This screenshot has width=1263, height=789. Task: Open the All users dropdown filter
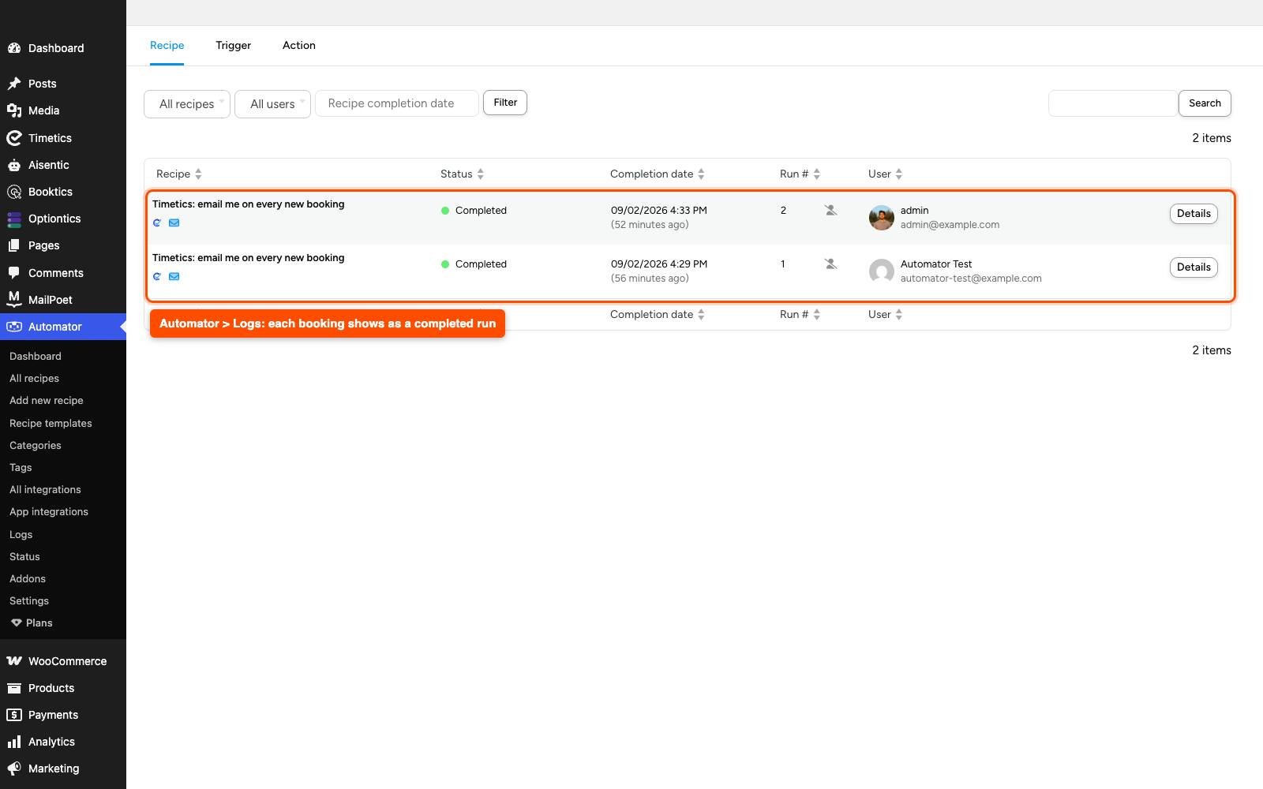(x=272, y=104)
